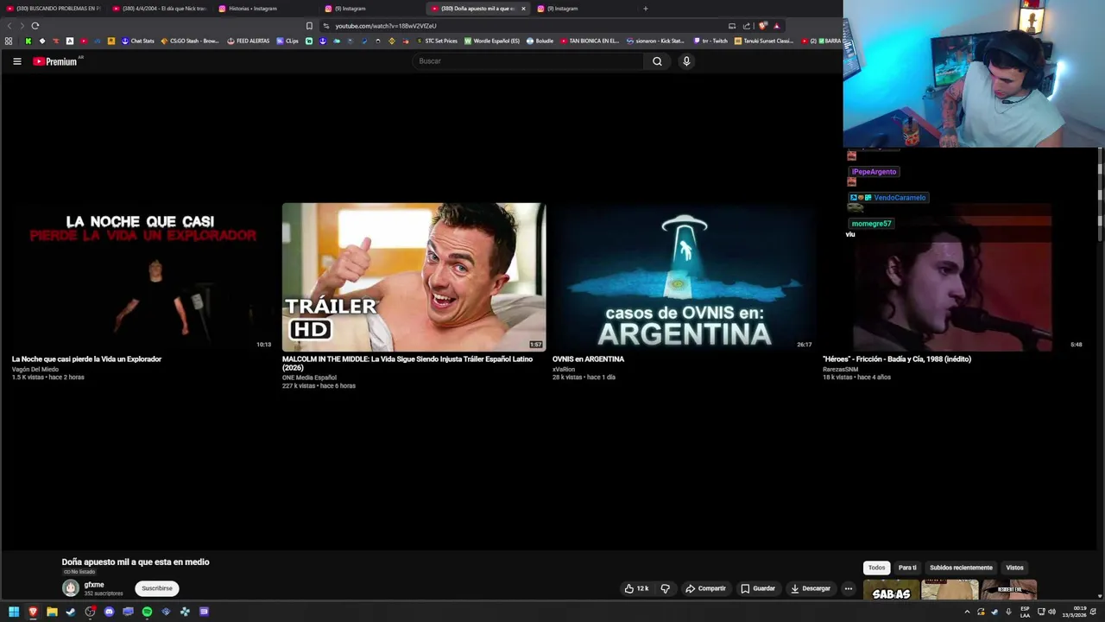Dislike the video with thumbs down
This screenshot has height=622, width=1105.
(665, 588)
